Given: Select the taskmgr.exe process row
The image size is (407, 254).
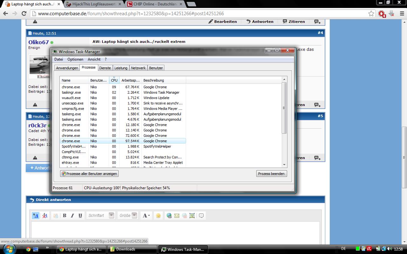Looking at the screenshot, I should pyautogui.click(x=123, y=92).
